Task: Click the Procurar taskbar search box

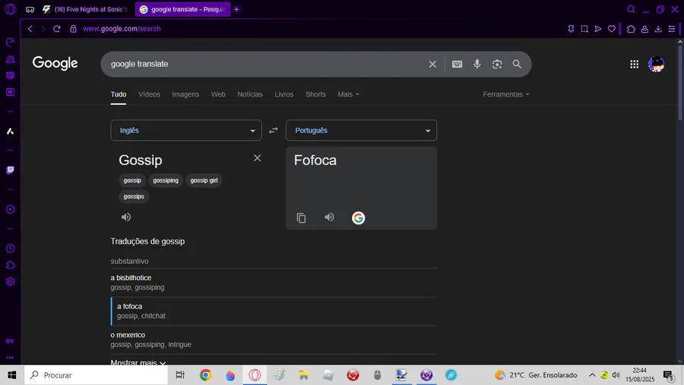Action: pyautogui.click(x=96, y=375)
